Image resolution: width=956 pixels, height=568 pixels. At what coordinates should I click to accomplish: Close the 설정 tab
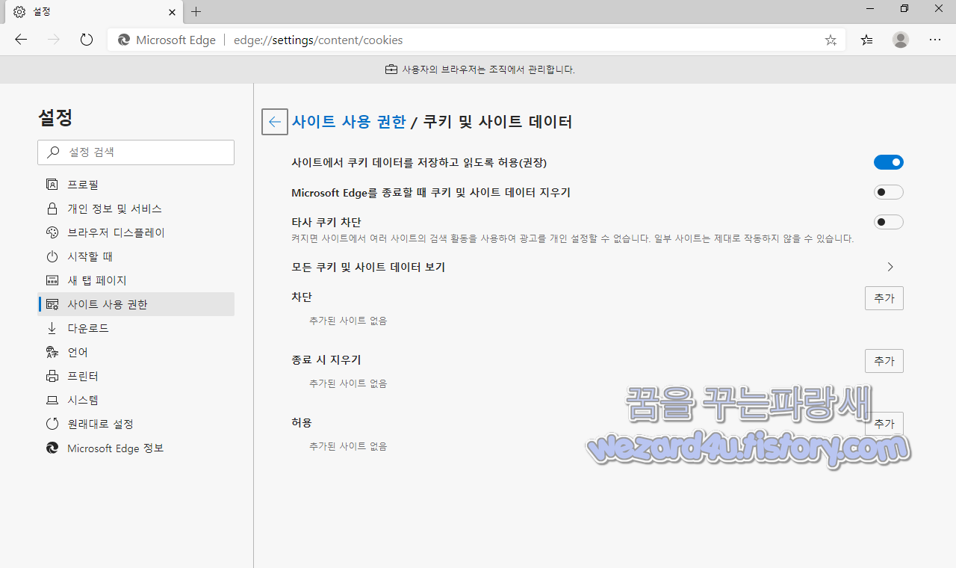coord(171,12)
